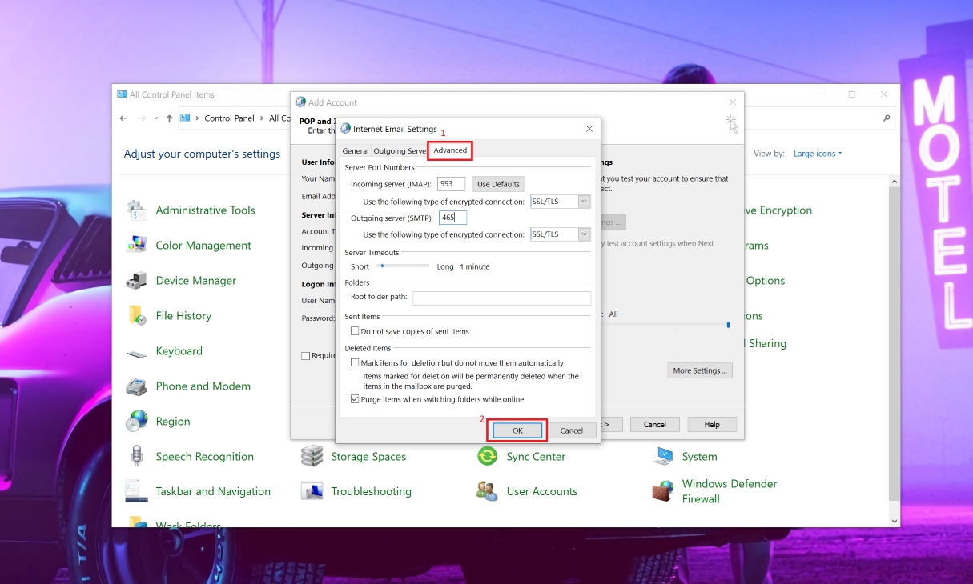This screenshot has height=584, width=973.
Task: Switch to the General tab
Action: coord(356,151)
